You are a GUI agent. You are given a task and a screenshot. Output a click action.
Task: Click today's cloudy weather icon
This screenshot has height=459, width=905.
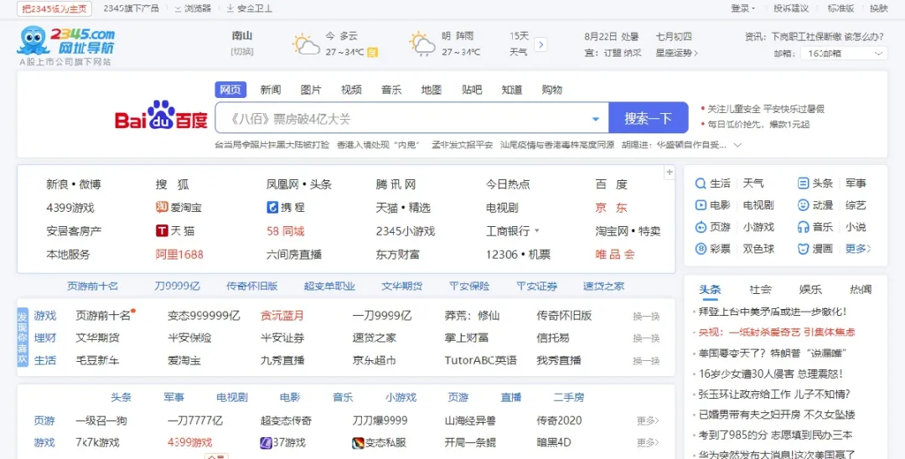coord(306,44)
